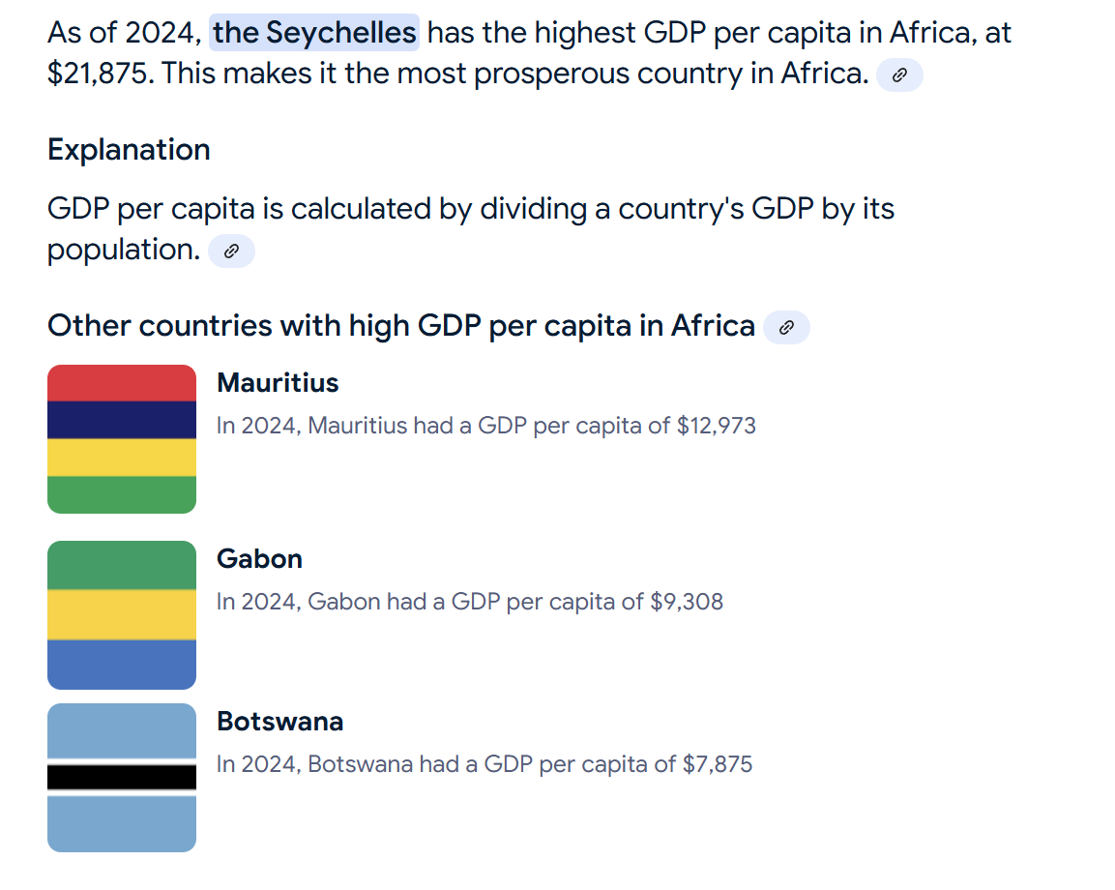Click Gabon GDP per capita description
Screen dimensions: 1115x890
(x=469, y=602)
